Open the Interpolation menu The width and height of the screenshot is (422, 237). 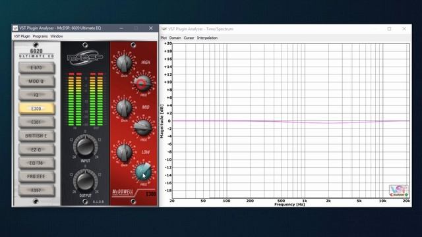pyautogui.click(x=207, y=38)
